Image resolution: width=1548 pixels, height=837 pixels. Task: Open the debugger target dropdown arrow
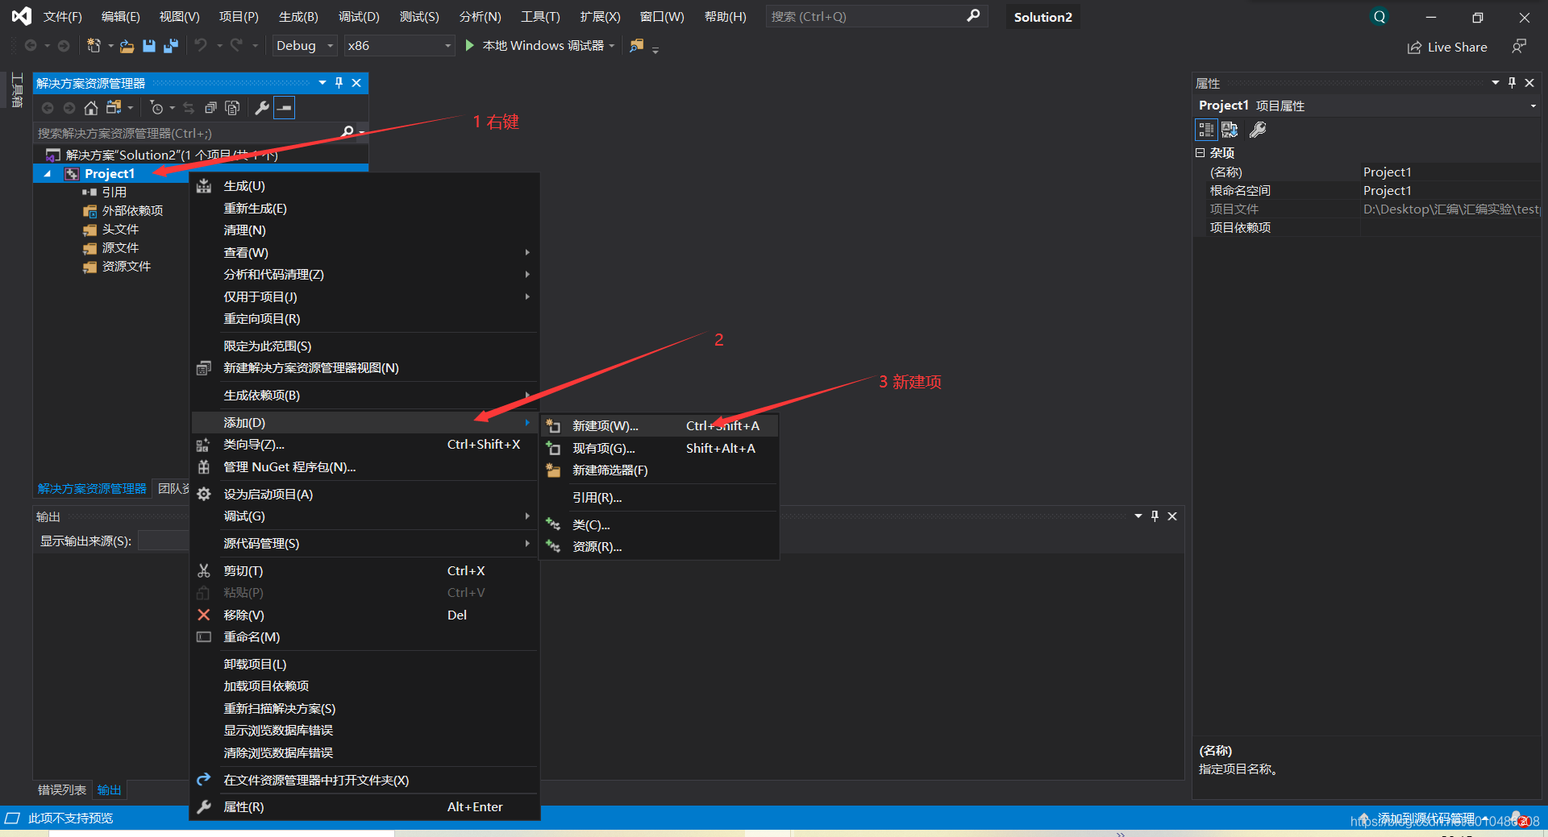coord(612,46)
